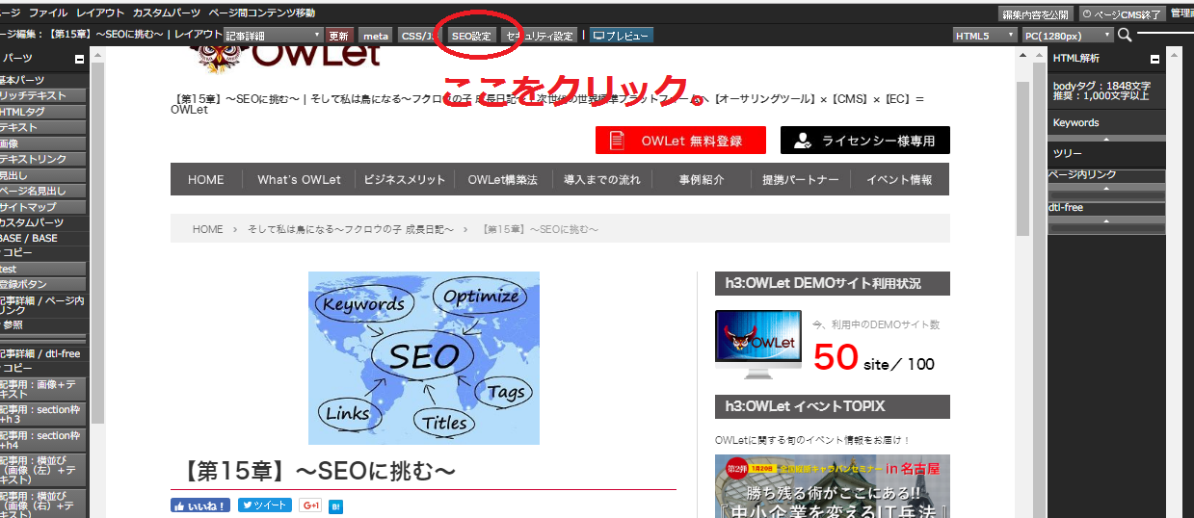
Task: Open イベント情報 navigation item
Action: point(899,179)
